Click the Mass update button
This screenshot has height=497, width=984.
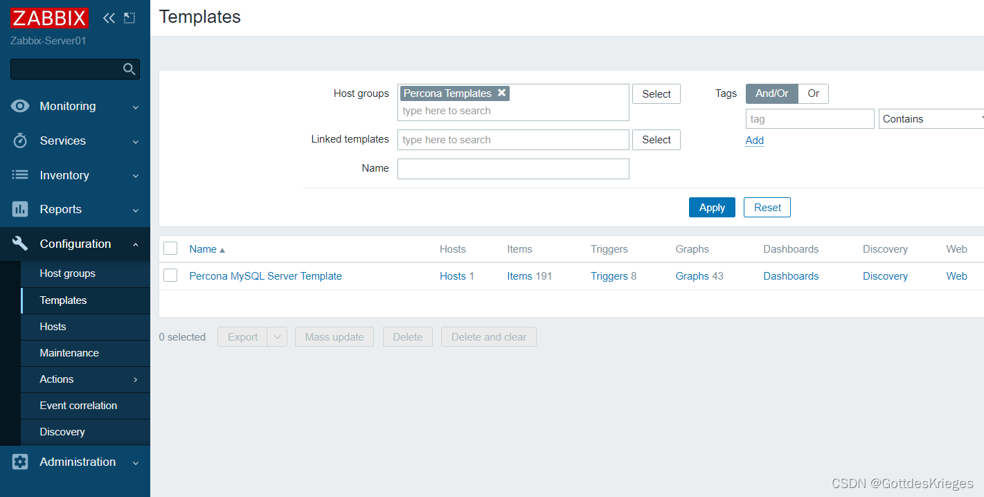334,337
